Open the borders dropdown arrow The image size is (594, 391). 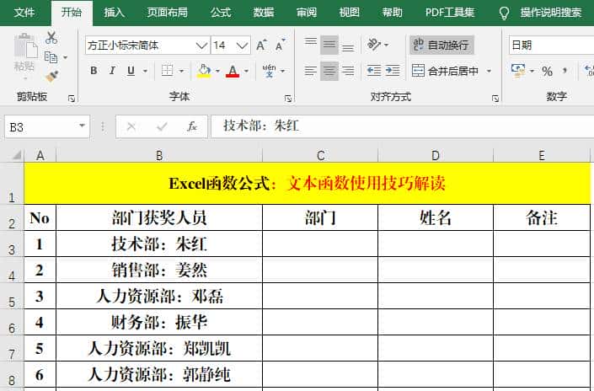click(x=181, y=71)
